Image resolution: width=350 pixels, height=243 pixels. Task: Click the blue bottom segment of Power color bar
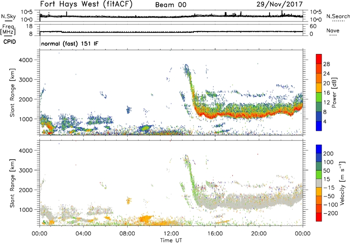click(319, 126)
